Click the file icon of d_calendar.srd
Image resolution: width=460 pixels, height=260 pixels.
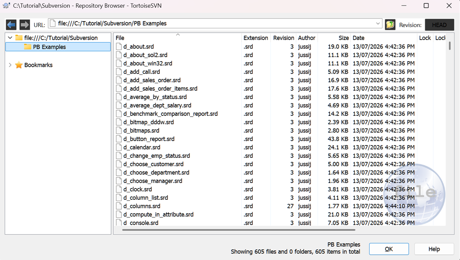[x=119, y=147]
